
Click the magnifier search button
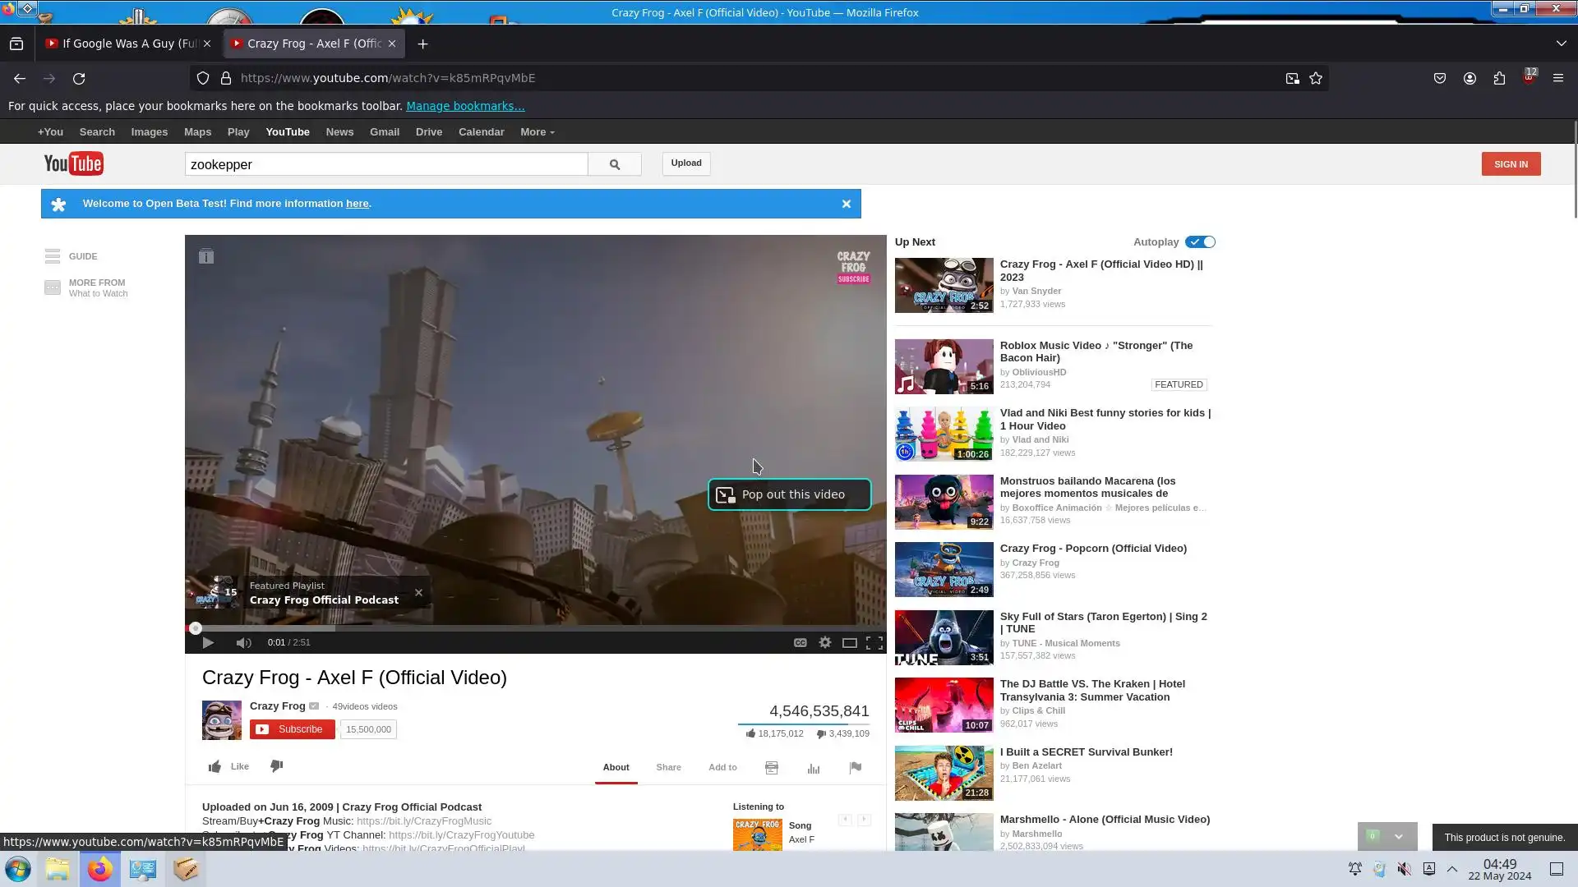(614, 164)
